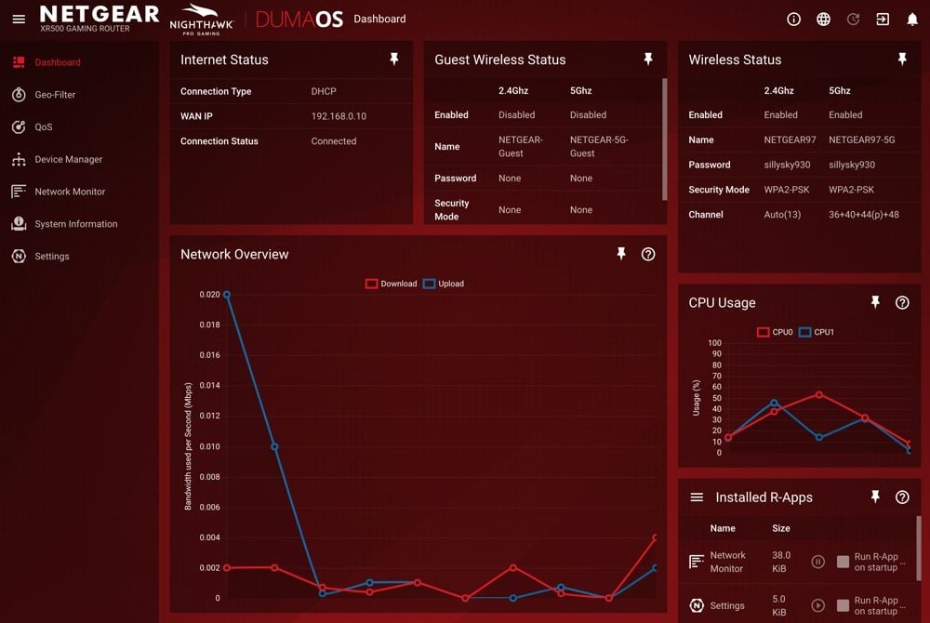Screen dimensions: 930x623
Task: Pin the Internet Status panel
Action: (x=393, y=59)
